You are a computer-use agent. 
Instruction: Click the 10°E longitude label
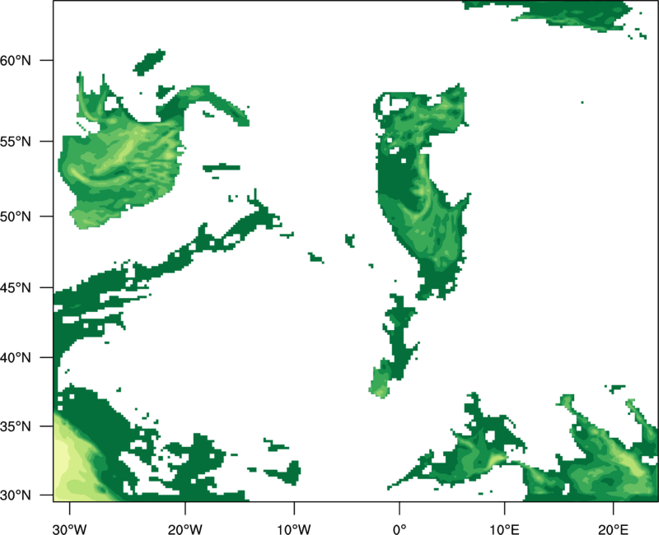point(504,529)
